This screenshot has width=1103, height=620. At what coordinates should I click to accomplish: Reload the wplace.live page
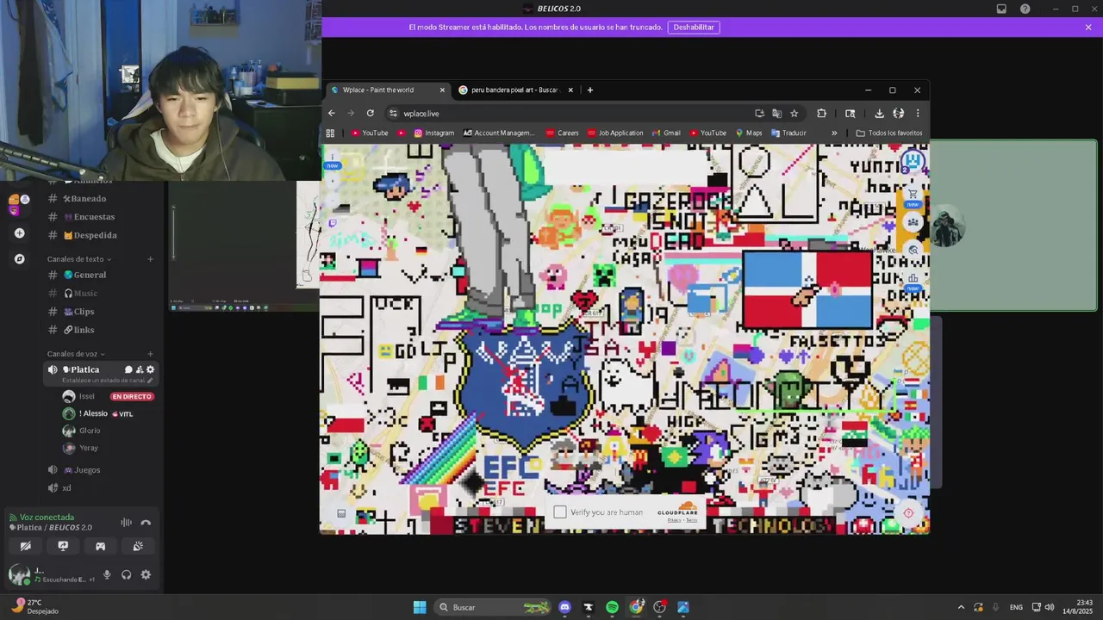point(371,113)
